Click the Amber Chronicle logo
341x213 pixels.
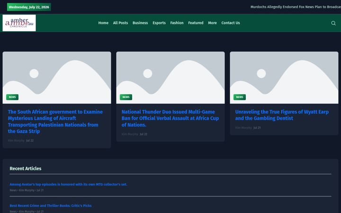[19, 23]
